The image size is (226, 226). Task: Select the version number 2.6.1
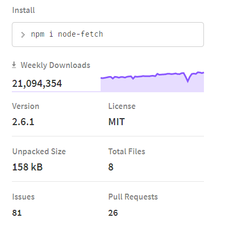tap(23, 122)
